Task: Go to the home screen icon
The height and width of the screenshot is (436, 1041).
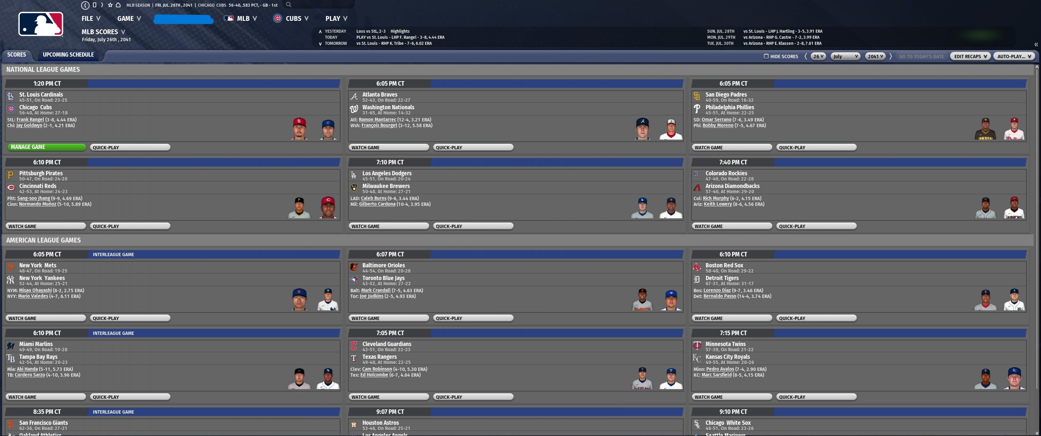Action: pos(118,5)
